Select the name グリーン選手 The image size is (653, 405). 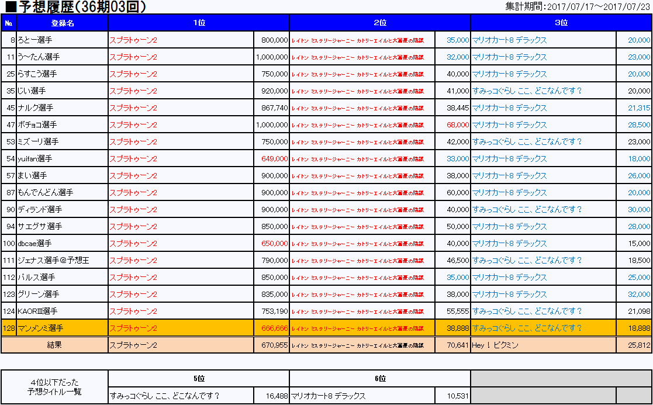click(x=39, y=295)
